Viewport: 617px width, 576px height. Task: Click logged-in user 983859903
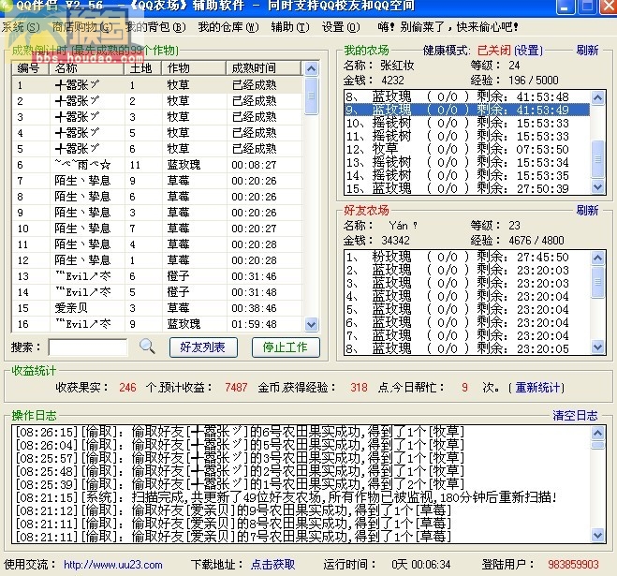pos(573,565)
